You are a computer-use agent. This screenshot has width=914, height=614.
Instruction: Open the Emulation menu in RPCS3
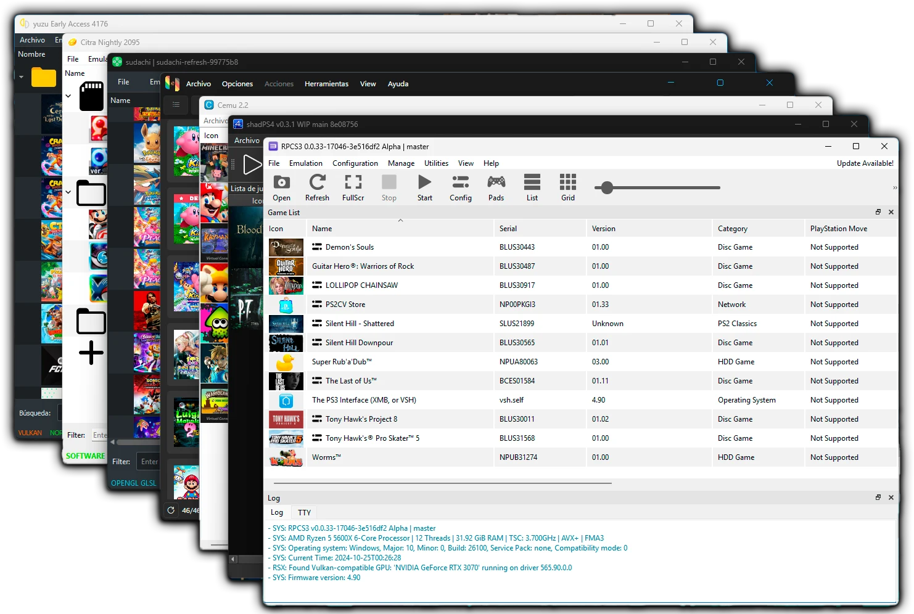pyautogui.click(x=306, y=163)
